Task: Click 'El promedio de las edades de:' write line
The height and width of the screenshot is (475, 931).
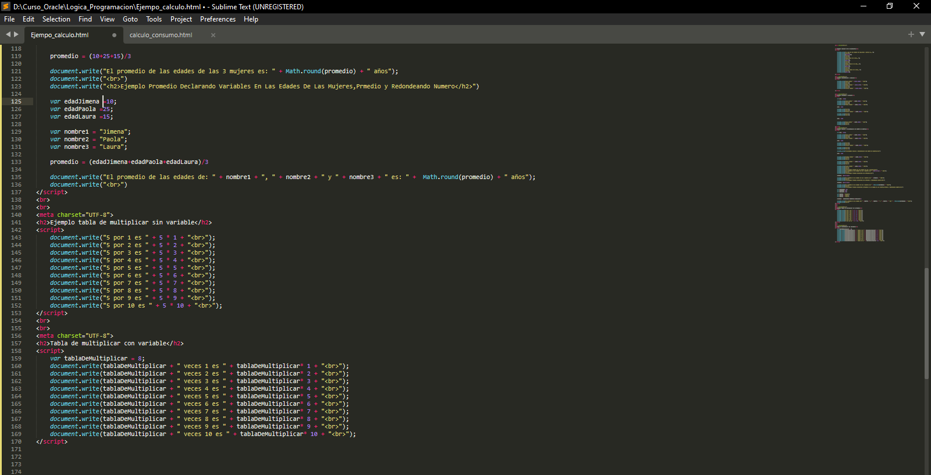Action: tap(293, 177)
